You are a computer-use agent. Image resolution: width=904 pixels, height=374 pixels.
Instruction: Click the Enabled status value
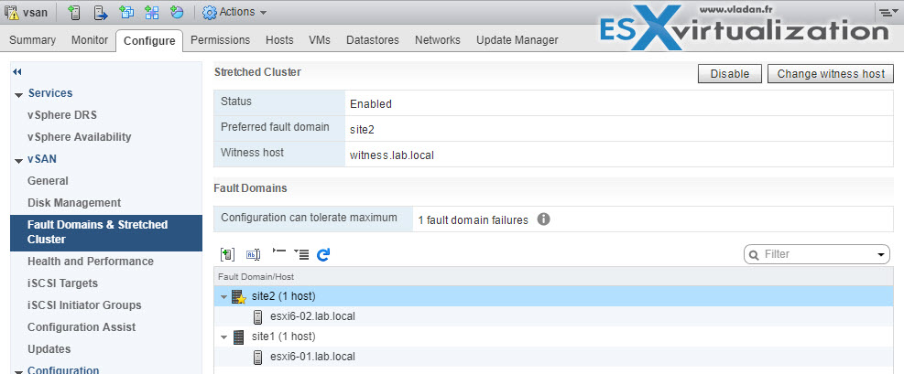pos(371,104)
